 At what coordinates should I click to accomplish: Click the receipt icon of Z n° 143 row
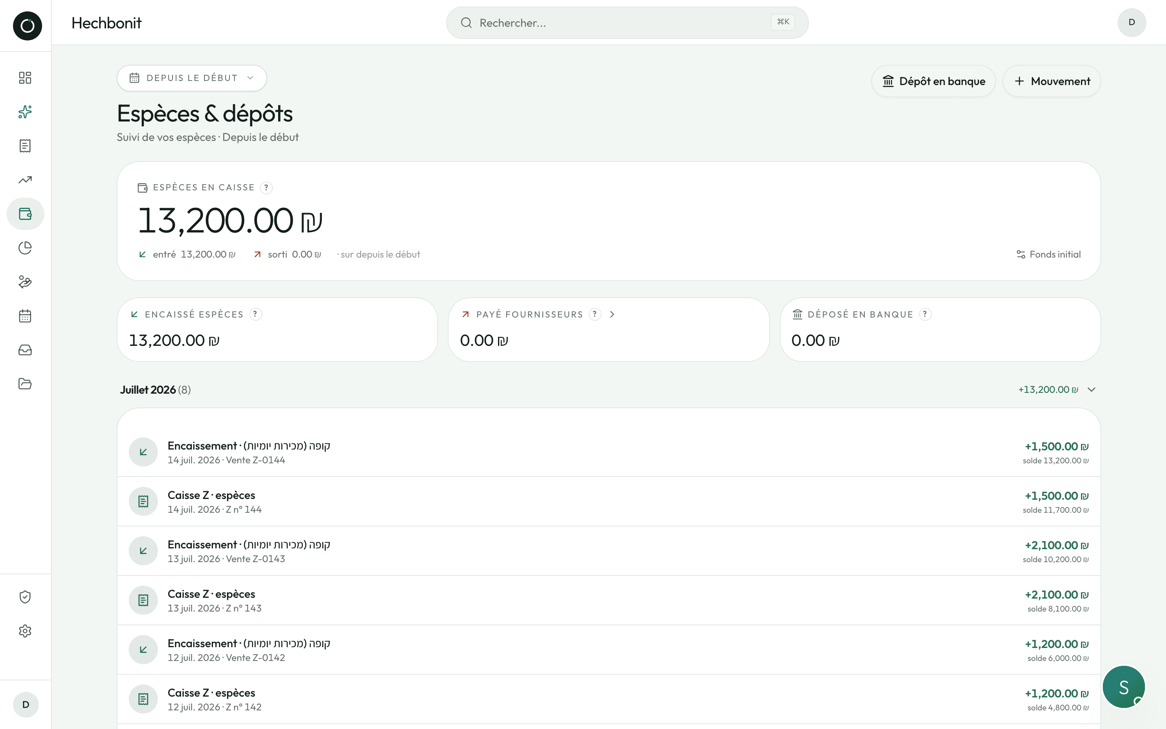pos(143,600)
